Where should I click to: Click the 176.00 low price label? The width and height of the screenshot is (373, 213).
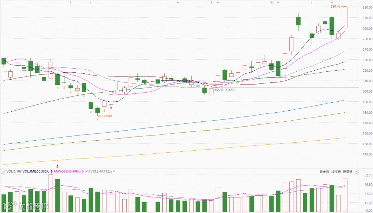tap(107, 116)
